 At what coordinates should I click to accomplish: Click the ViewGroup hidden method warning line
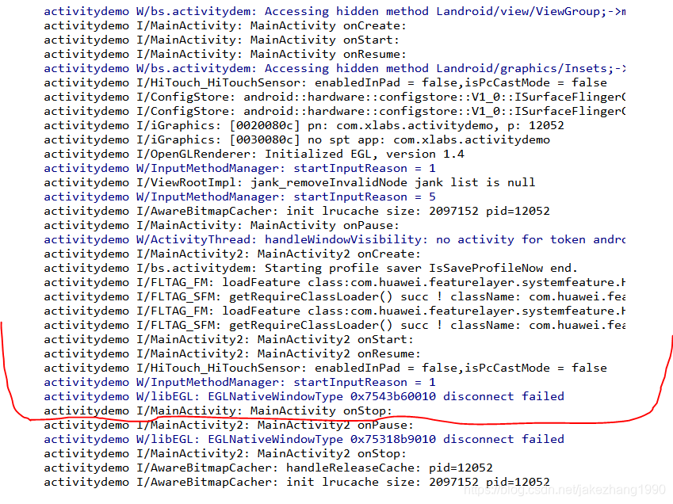[335, 12]
